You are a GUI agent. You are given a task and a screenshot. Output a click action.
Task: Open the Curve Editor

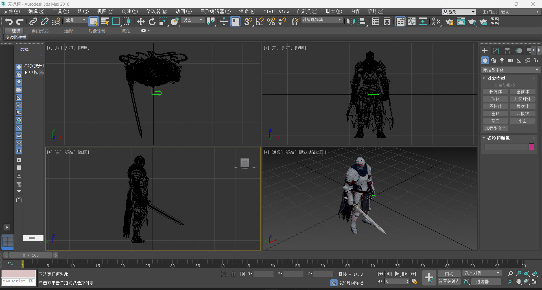pyautogui.click(x=412, y=21)
